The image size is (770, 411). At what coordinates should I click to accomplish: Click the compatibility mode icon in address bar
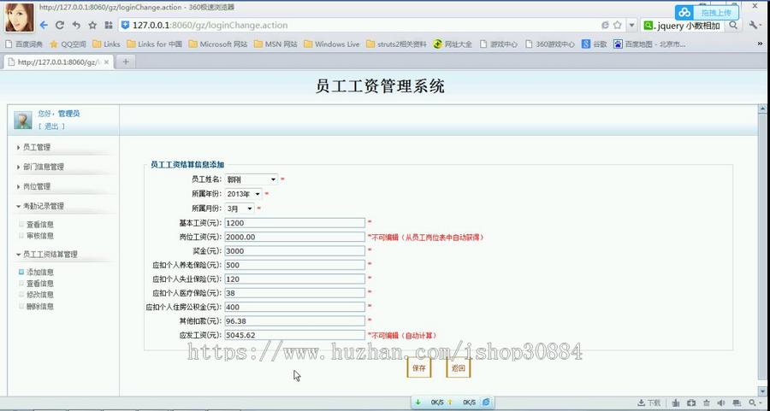pos(605,25)
